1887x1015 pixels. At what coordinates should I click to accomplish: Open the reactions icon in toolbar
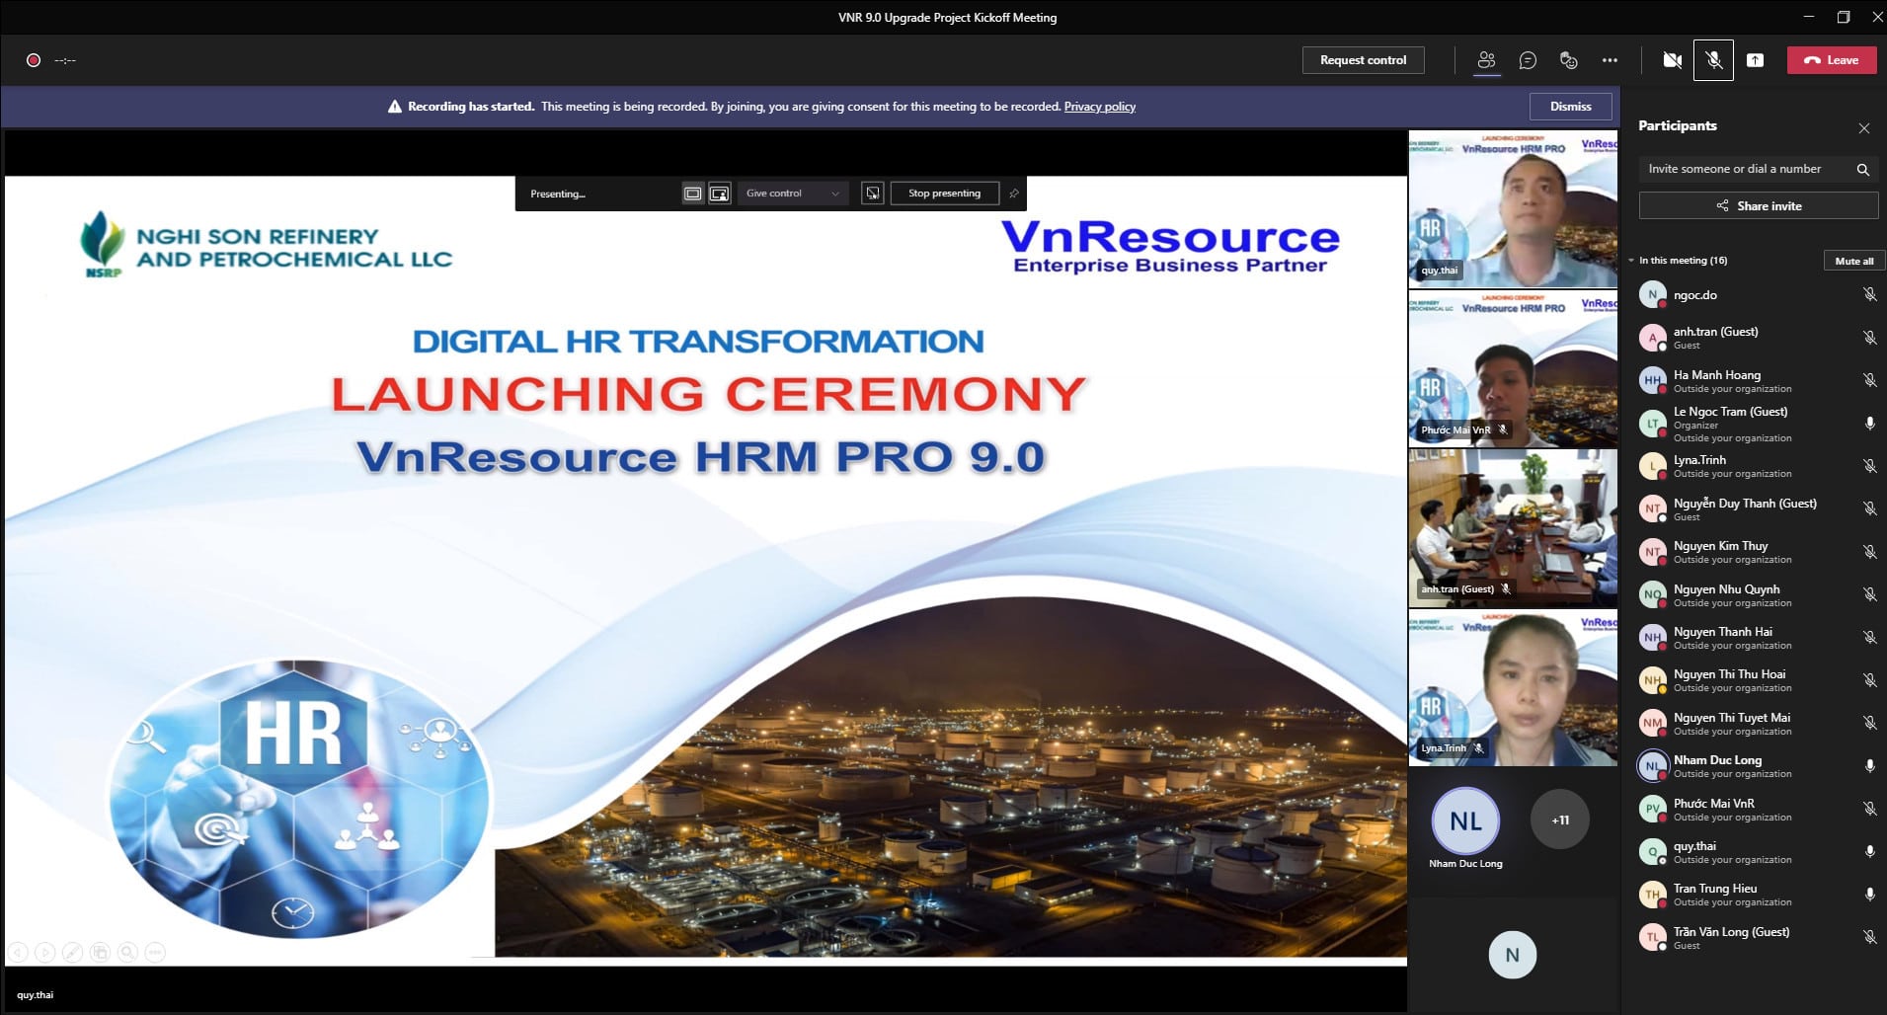click(1568, 60)
